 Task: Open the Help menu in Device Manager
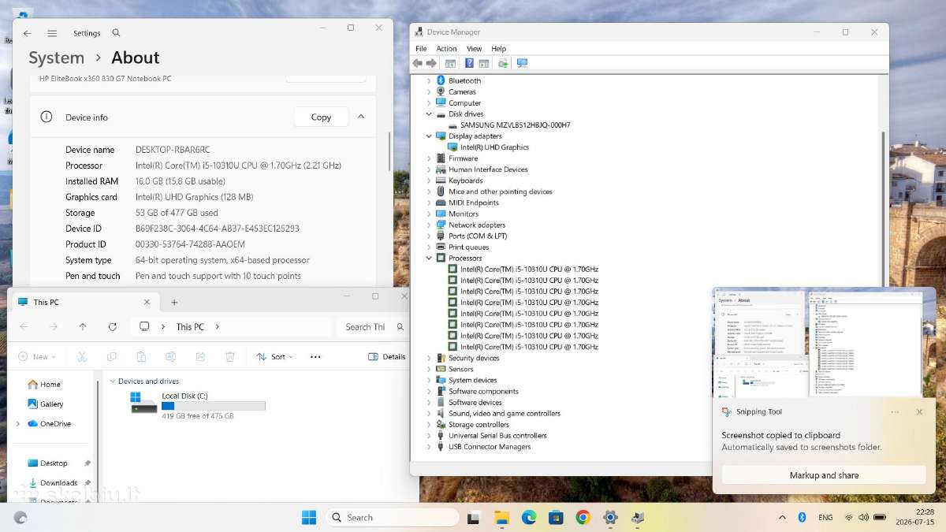tap(499, 49)
